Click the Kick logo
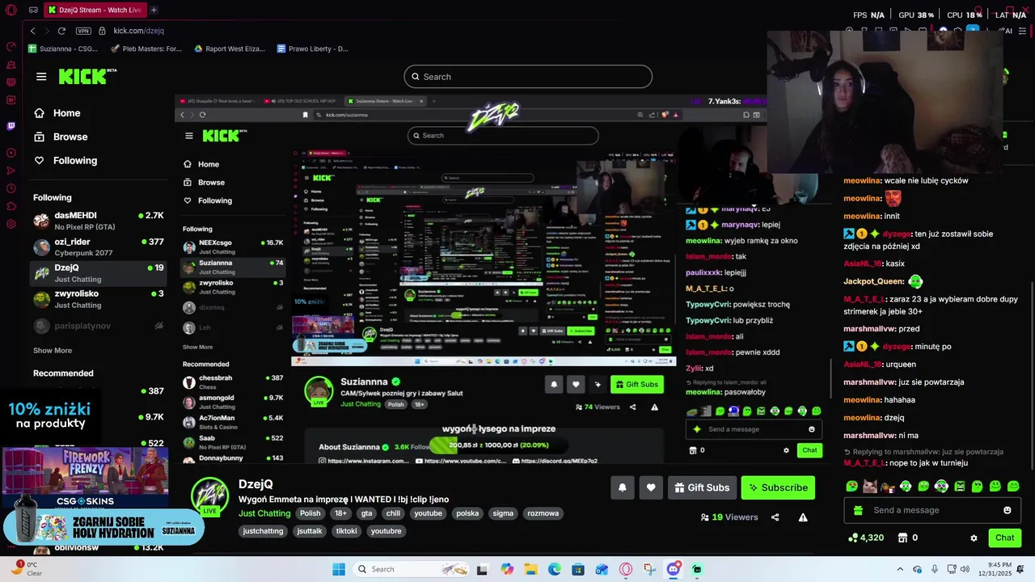 point(87,77)
